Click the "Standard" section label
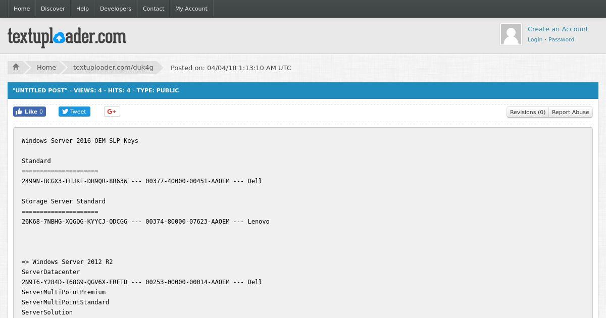 (x=36, y=161)
